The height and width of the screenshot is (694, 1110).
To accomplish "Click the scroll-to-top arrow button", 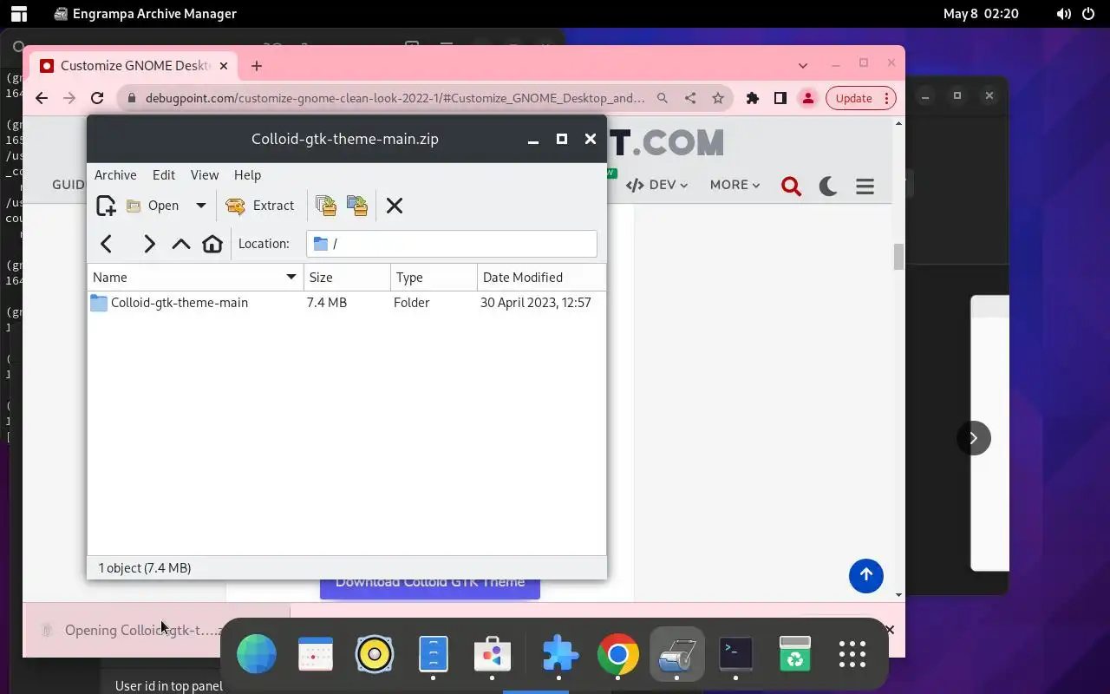I will (865, 575).
